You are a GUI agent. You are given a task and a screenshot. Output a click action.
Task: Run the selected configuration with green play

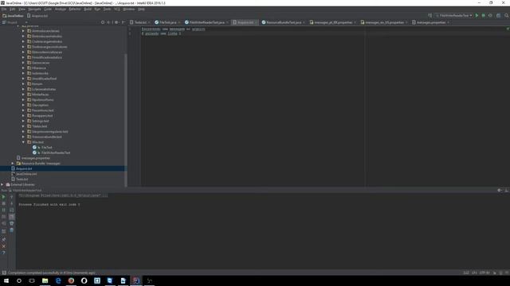pyautogui.click(x=477, y=16)
